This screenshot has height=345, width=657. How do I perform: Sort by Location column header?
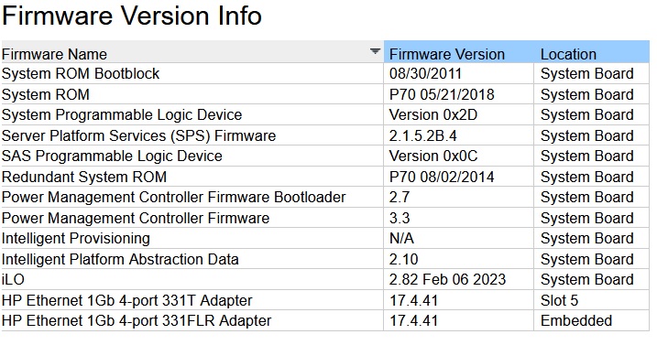click(x=592, y=52)
